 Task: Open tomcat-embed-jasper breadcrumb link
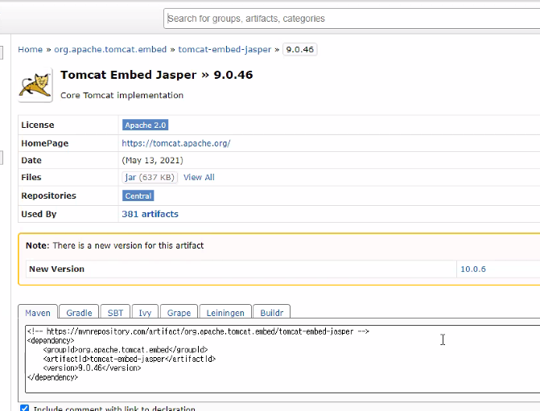[225, 50]
